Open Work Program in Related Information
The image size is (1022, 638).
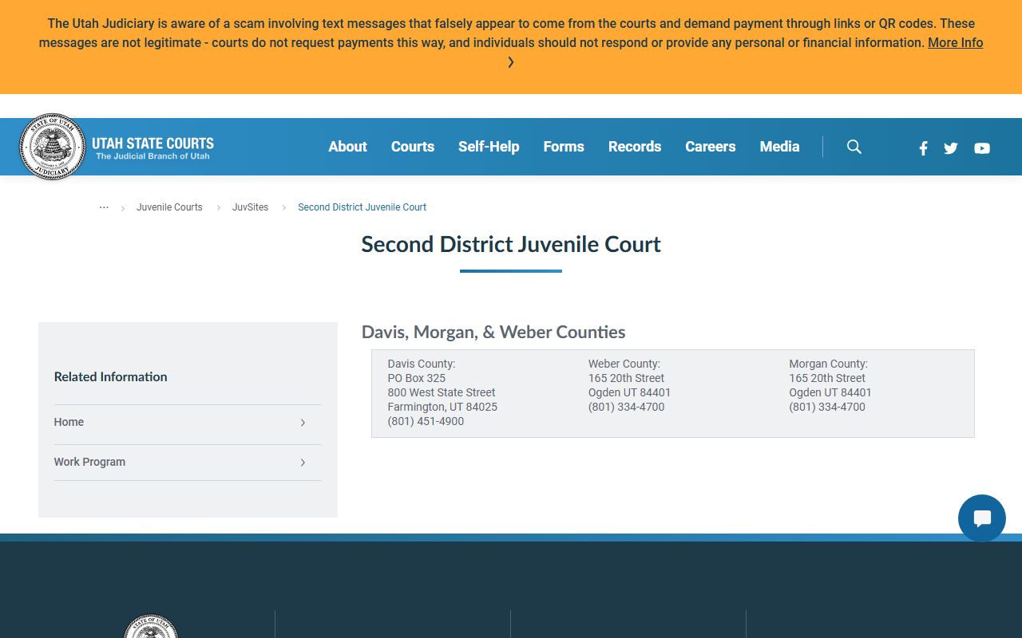[188, 463]
